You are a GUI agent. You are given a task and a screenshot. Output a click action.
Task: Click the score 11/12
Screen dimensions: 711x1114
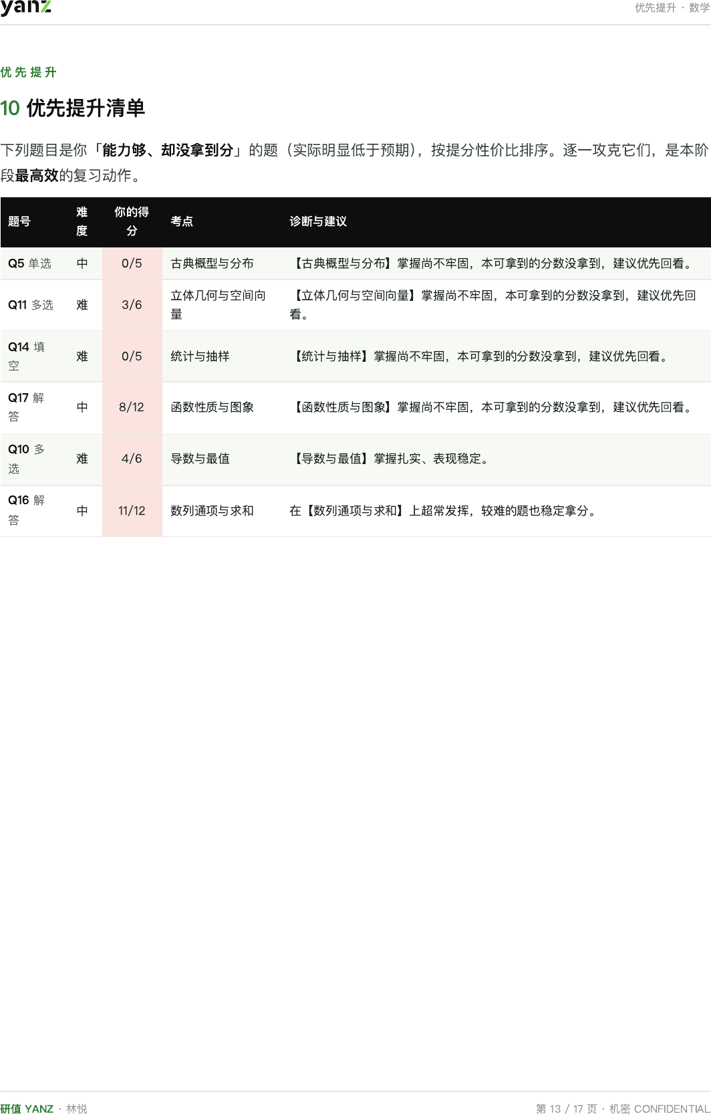[x=132, y=511]
